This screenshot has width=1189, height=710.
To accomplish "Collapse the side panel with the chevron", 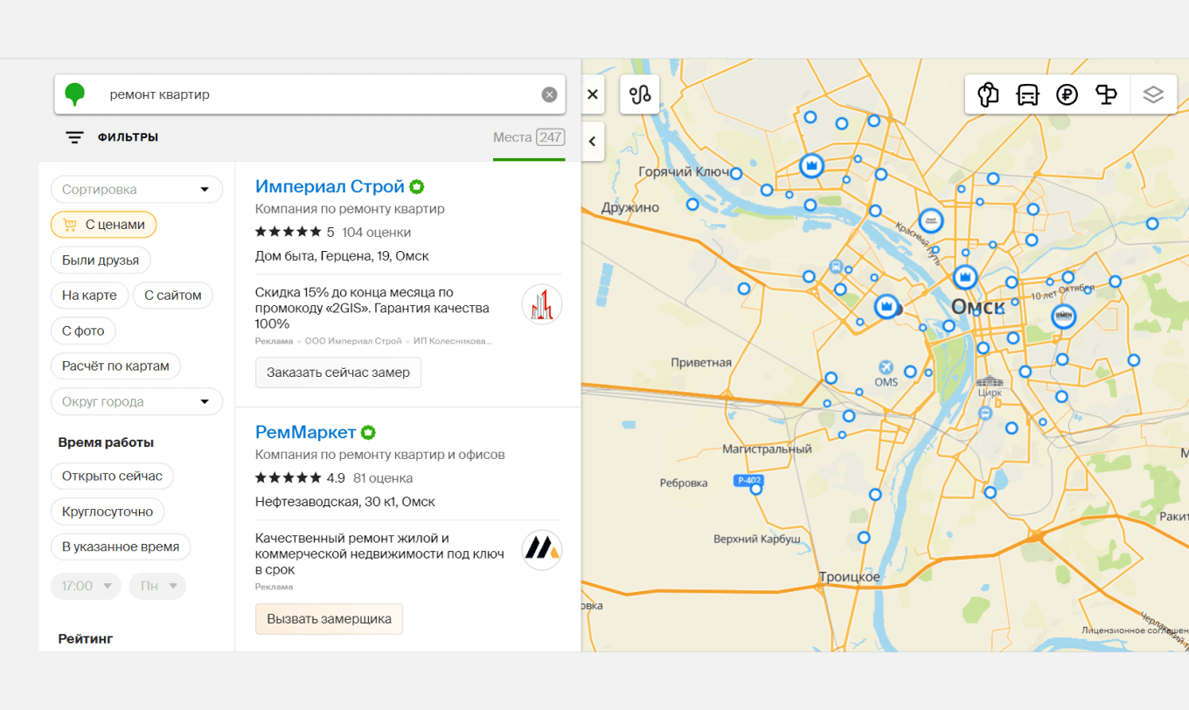I will (593, 141).
